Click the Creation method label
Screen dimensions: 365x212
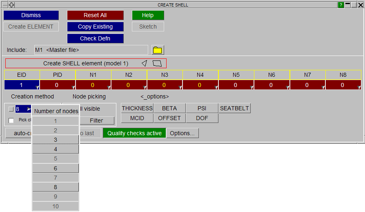(x=32, y=96)
